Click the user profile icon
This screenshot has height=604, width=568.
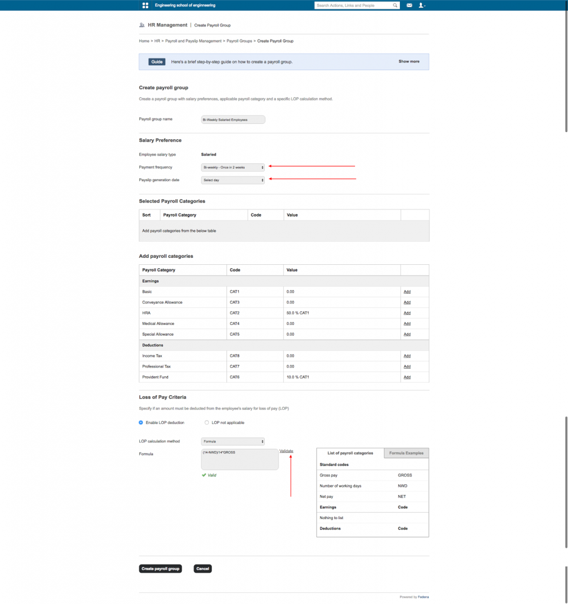(x=421, y=5)
